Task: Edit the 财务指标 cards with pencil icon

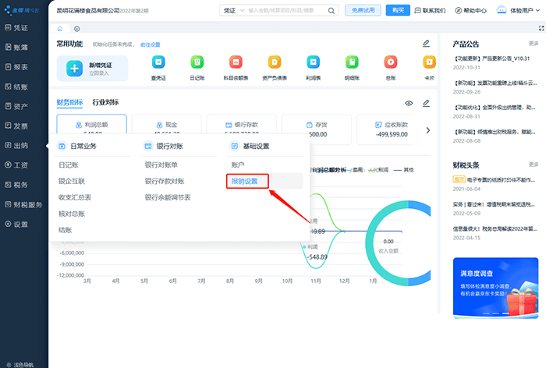Action: 426,103
